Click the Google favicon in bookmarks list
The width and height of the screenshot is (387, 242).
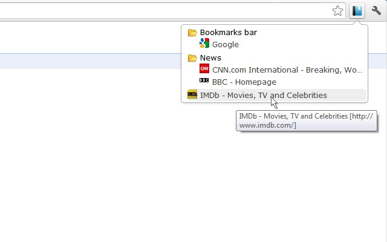(204, 43)
